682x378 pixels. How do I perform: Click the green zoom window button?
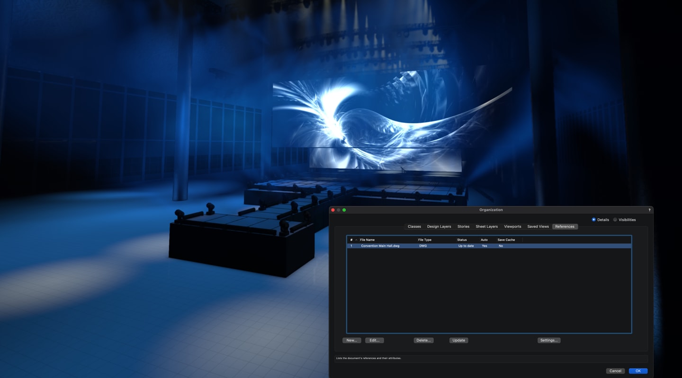(344, 210)
